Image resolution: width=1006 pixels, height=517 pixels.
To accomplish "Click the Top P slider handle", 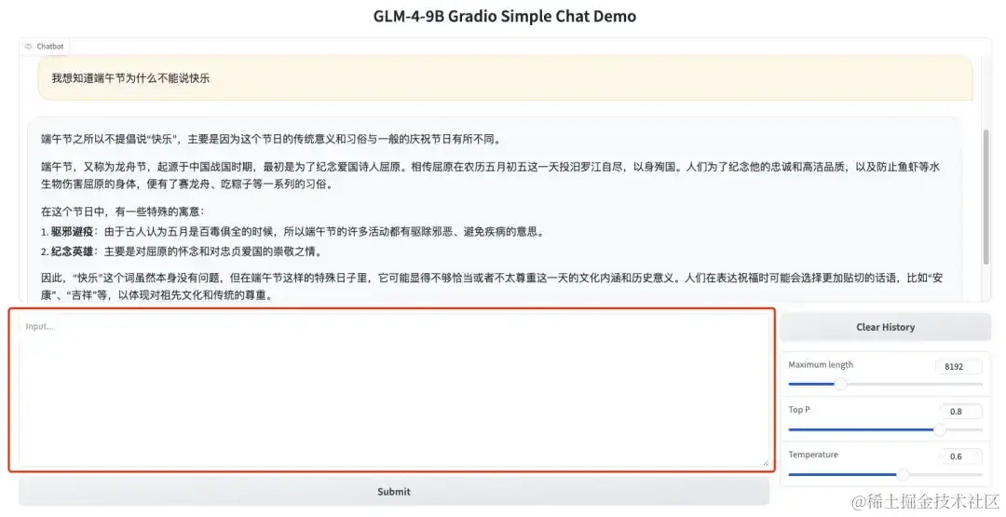I will [940, 429].
